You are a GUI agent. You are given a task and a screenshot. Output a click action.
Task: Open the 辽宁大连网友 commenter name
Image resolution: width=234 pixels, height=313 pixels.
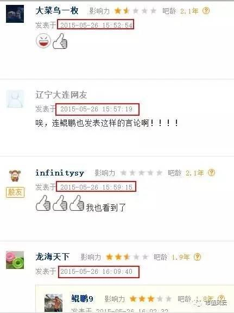pos(61,95)
